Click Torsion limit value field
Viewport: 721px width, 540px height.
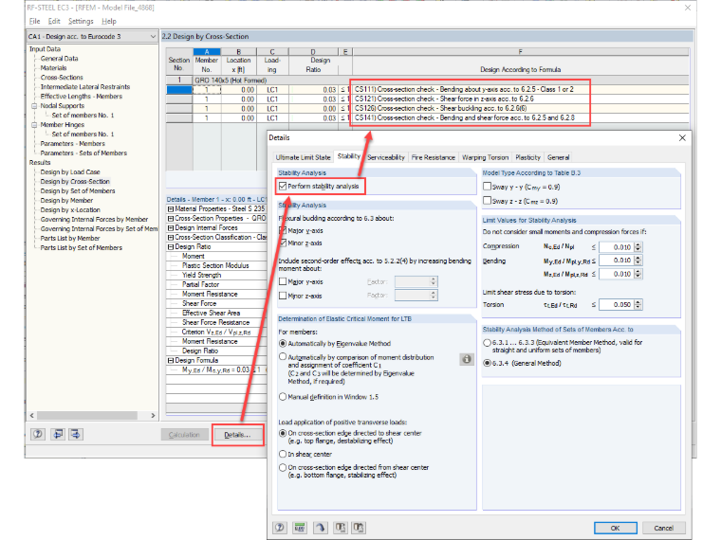click(x=617, y=304)
